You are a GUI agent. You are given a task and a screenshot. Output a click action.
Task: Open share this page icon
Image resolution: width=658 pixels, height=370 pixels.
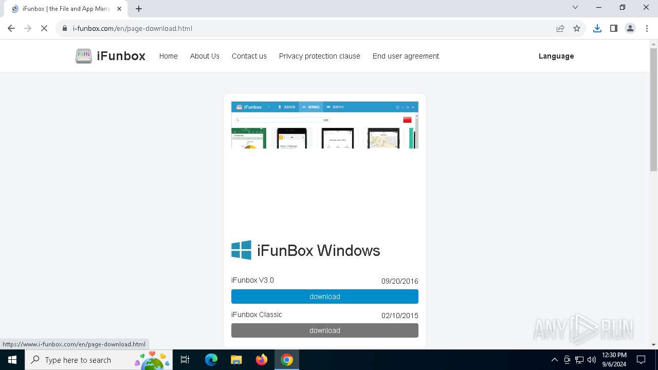(560, 28)
